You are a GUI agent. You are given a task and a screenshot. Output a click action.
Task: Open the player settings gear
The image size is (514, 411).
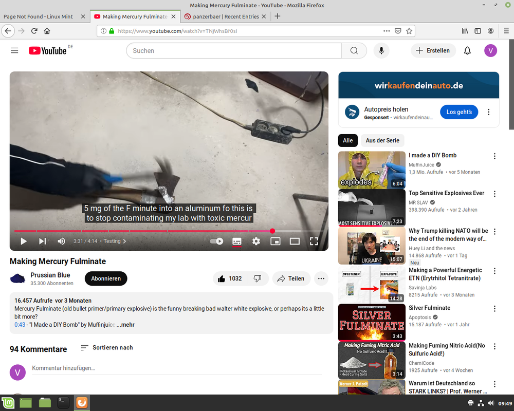click(x=256, y=241)
